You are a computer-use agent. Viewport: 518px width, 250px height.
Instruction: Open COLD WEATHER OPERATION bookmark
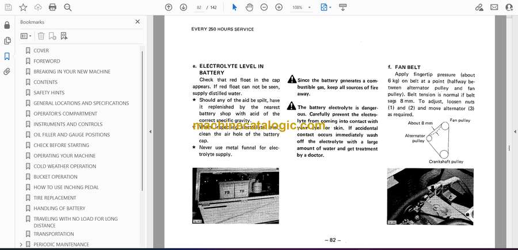click(64, 166)
